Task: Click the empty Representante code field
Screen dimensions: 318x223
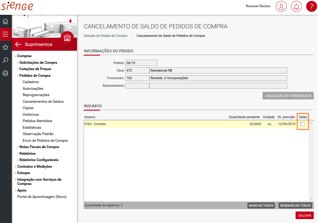Action: click(137, 86)
